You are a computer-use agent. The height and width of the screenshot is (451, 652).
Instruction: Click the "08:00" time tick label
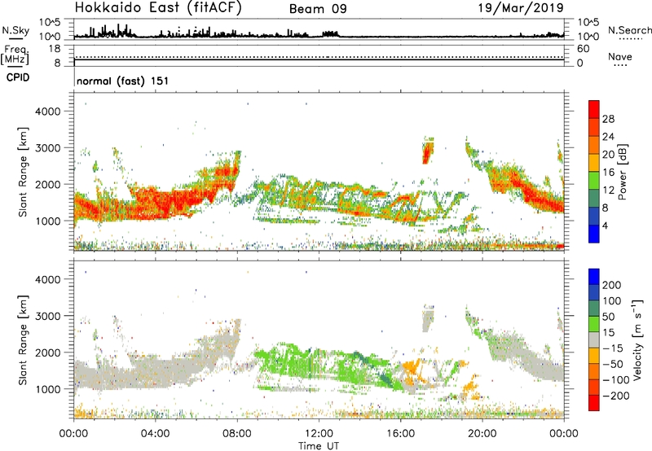(x=237, y=434)
